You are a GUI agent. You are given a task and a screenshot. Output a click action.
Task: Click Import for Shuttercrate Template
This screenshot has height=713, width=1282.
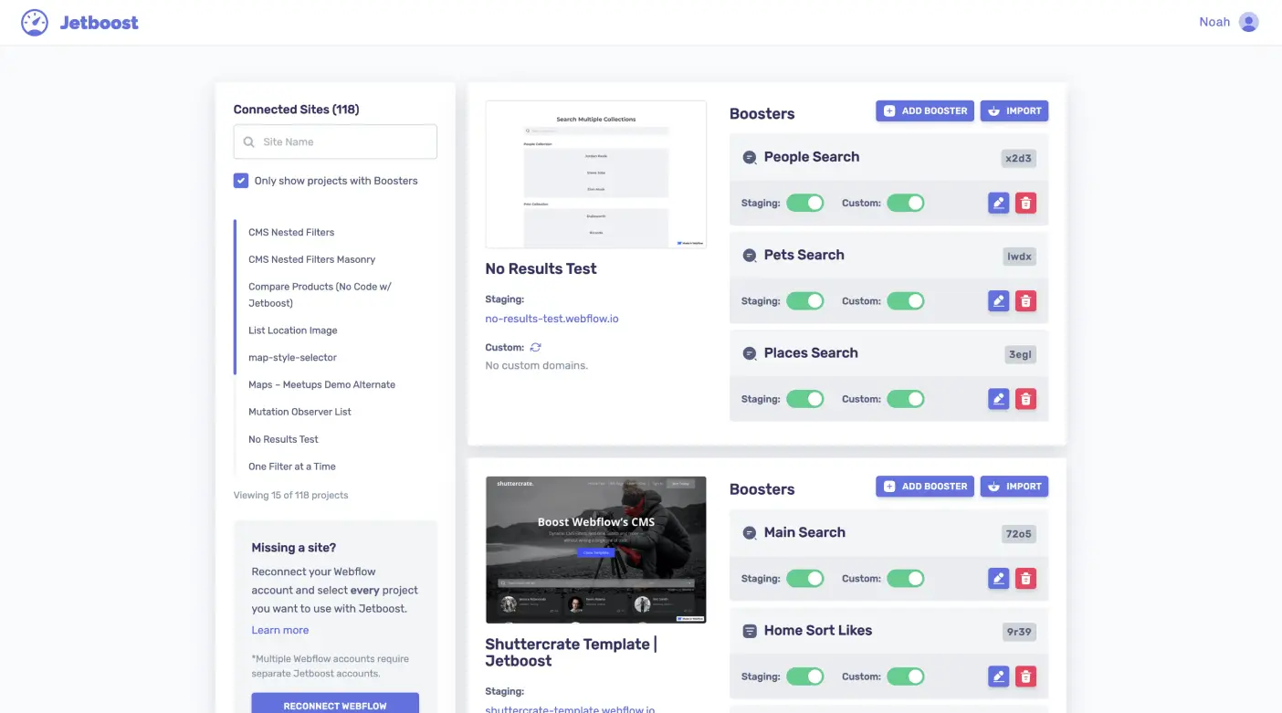1014,487
